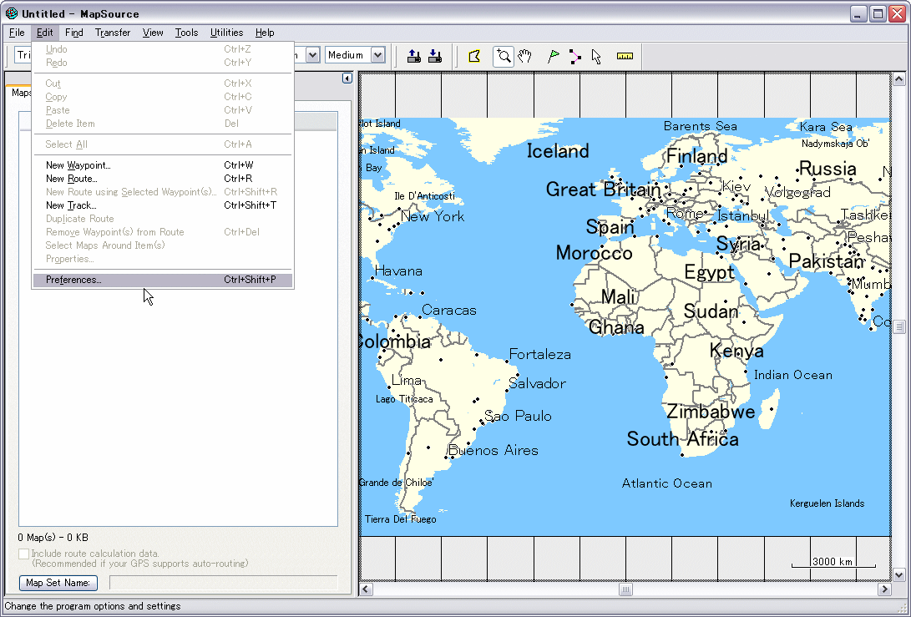Open the Find menu

(x=73, y=33)
